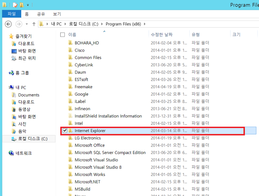Image resolution: width=259 pixels, height=196 pixels.
Task: Uncheck the Internet Explorer folder checkbox
Action: tap(65, 131)
